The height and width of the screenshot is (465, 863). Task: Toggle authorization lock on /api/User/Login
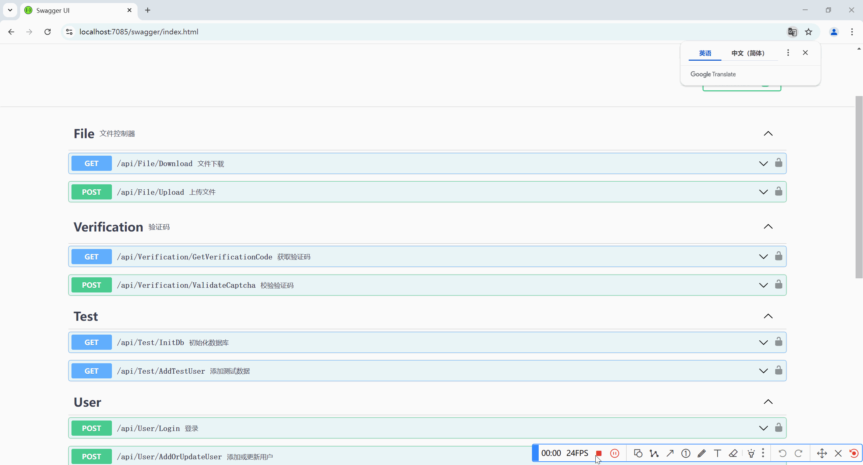[778, 428]
